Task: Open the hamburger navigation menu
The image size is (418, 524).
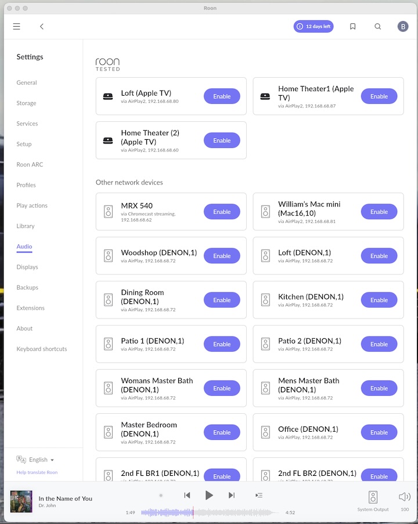Action: click(16, 27)
